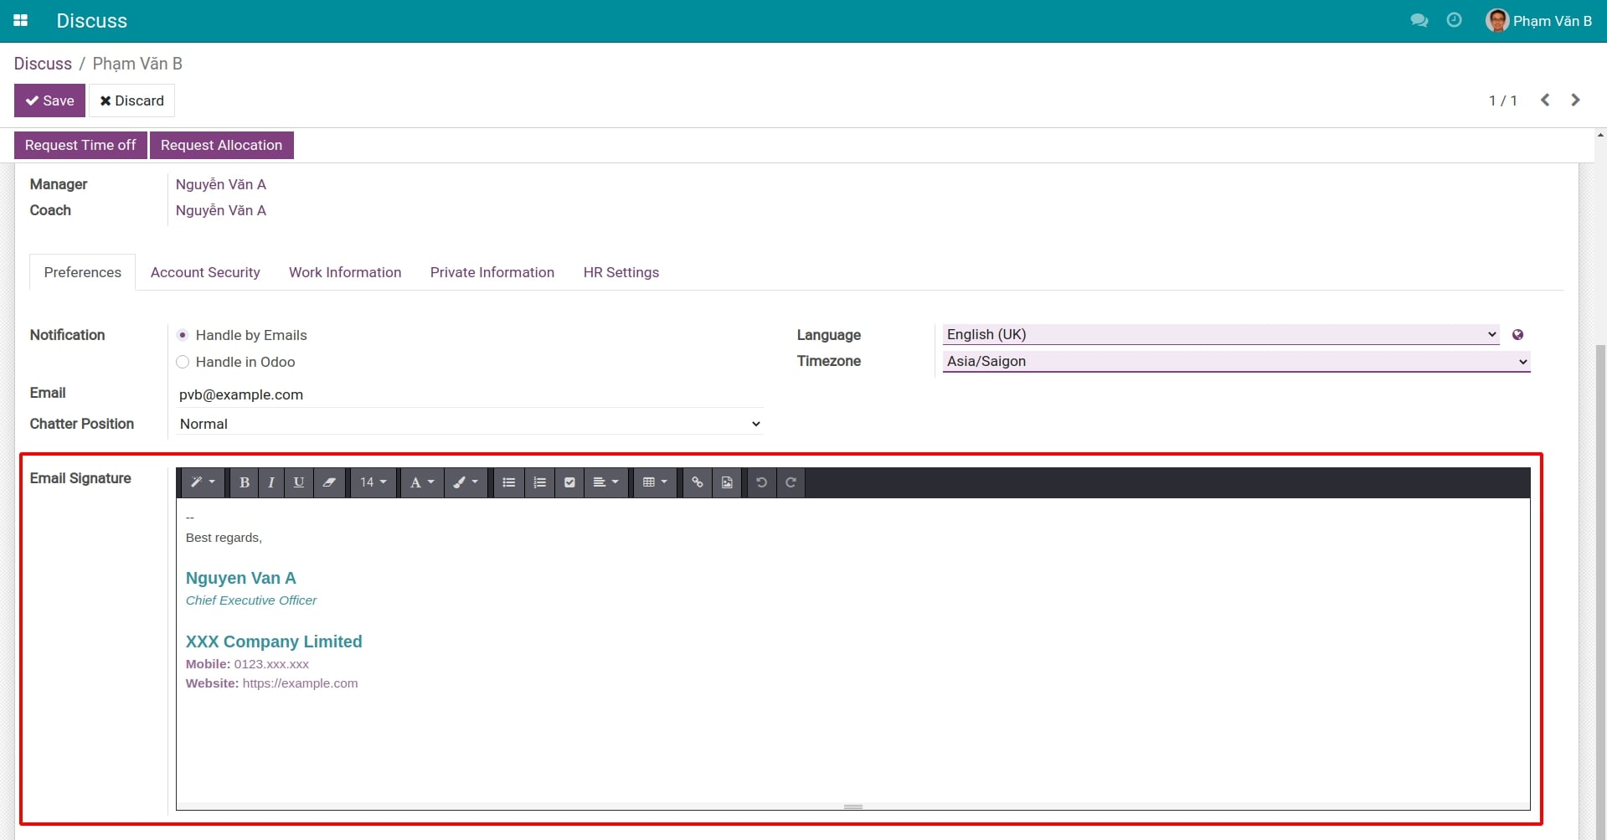The height and width of the screenshot is (840, 1607).
Task: Click 'Chief Executive Officer' in signature
Action: [x=251, y=600]
